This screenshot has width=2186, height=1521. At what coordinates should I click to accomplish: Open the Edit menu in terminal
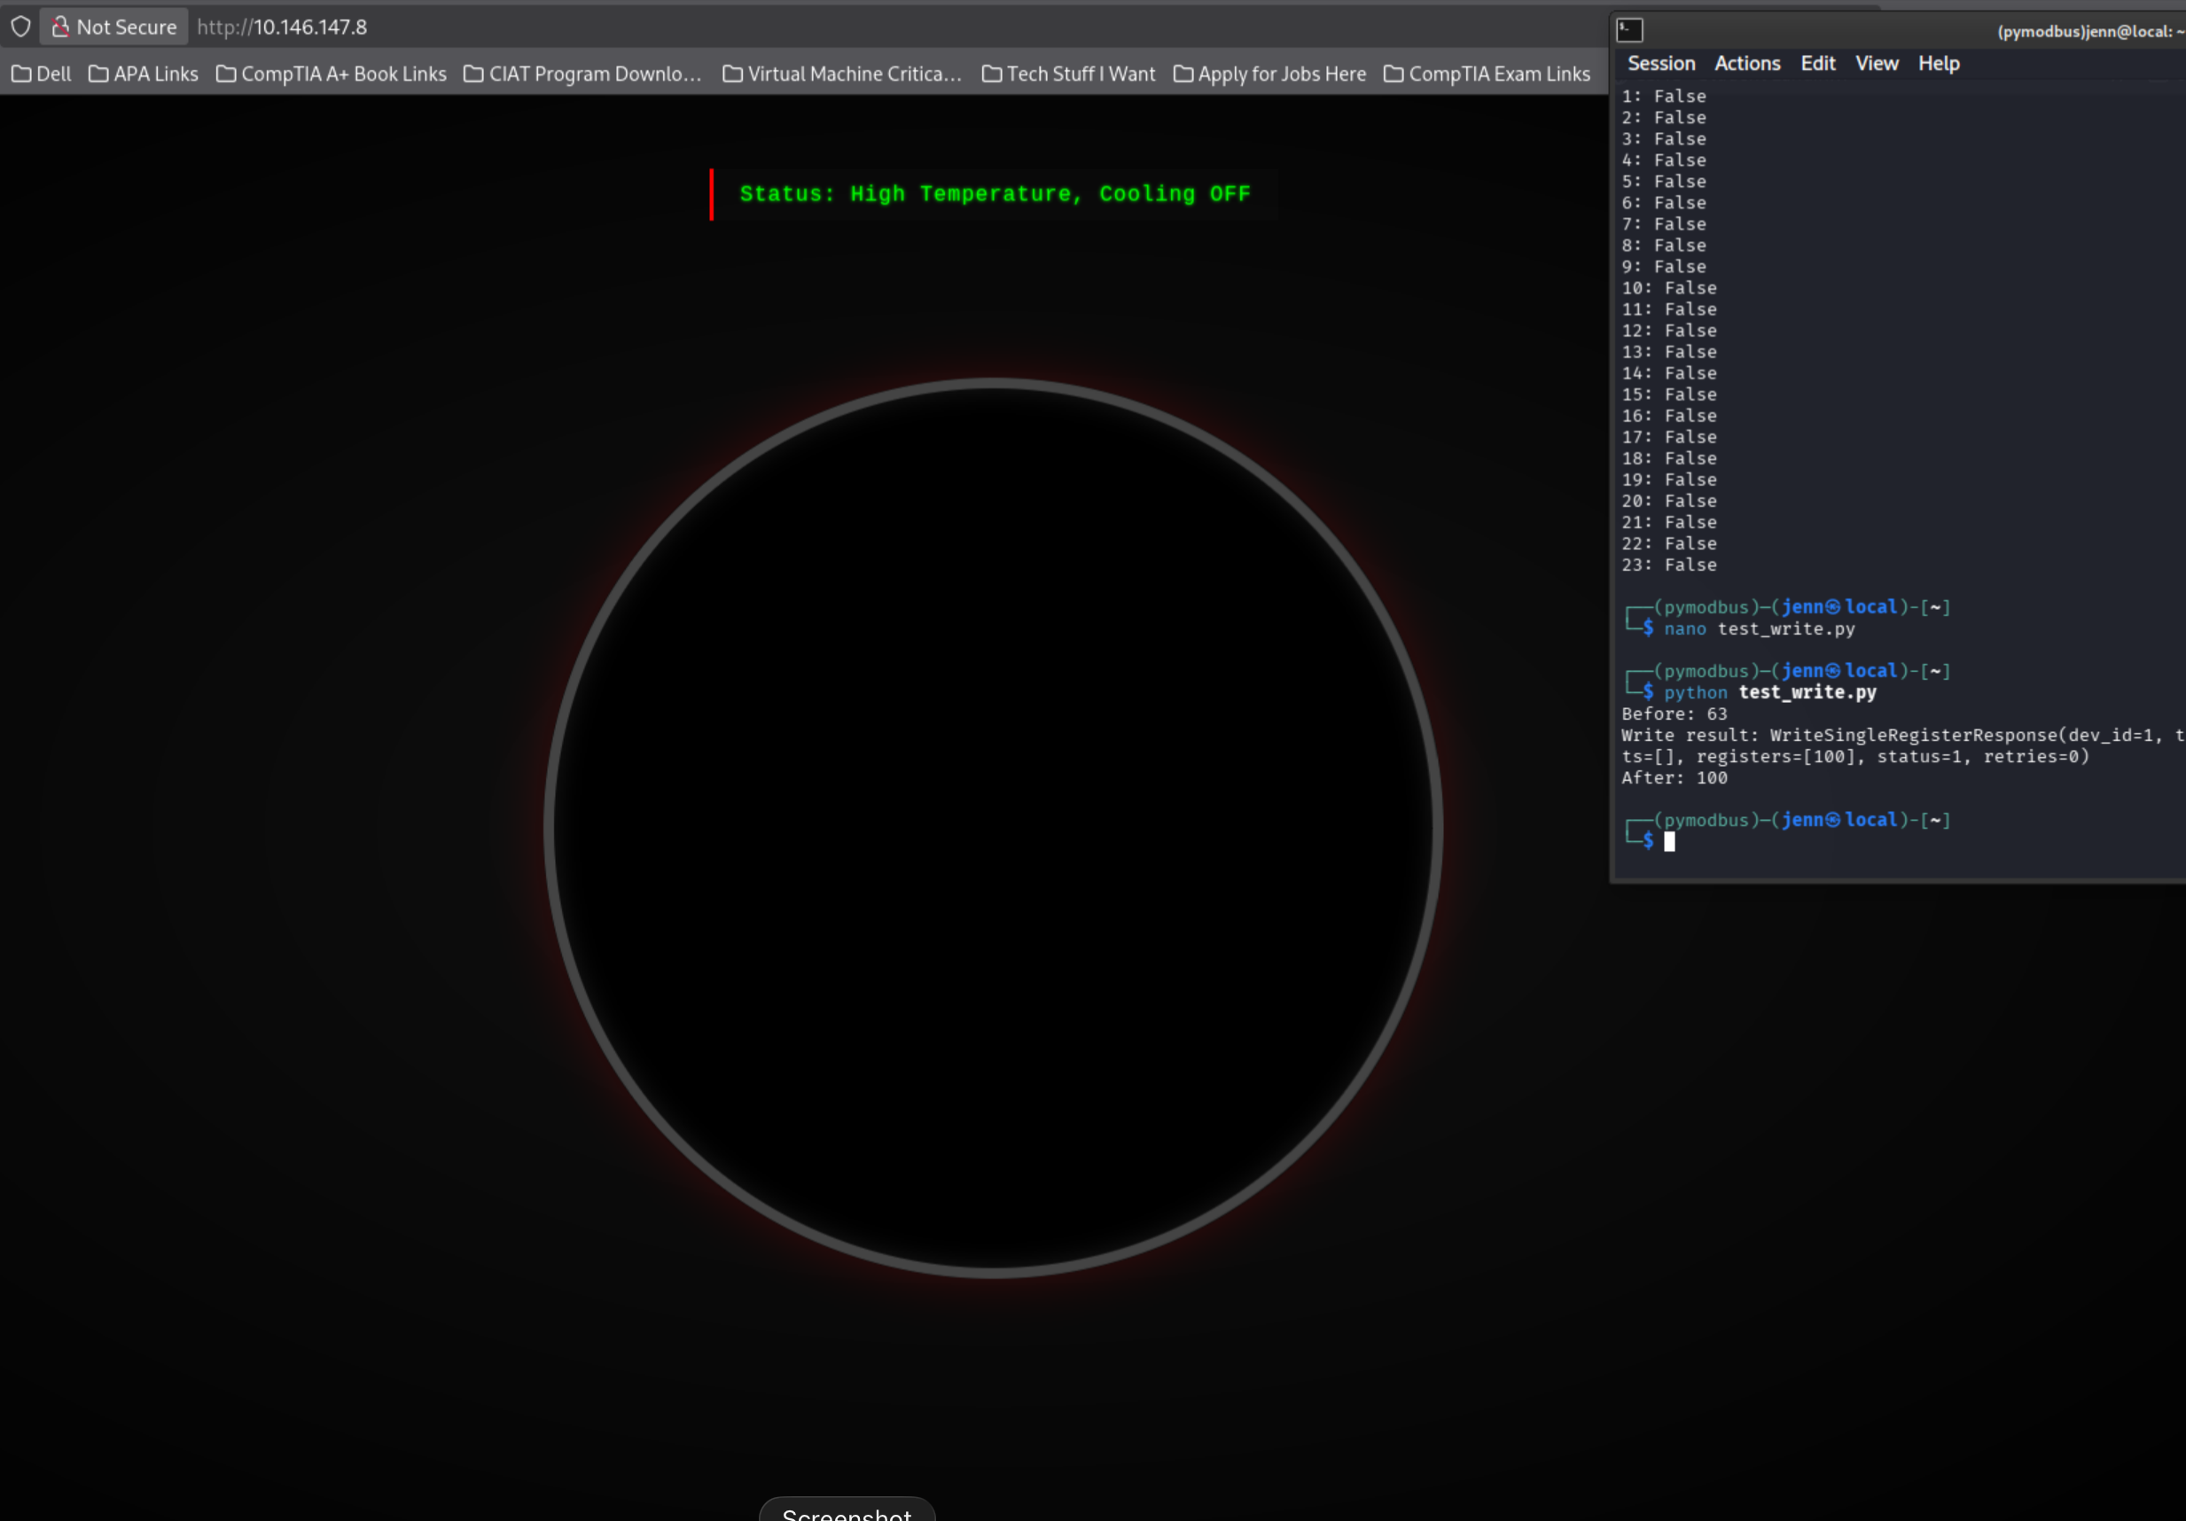(1817, 64)
